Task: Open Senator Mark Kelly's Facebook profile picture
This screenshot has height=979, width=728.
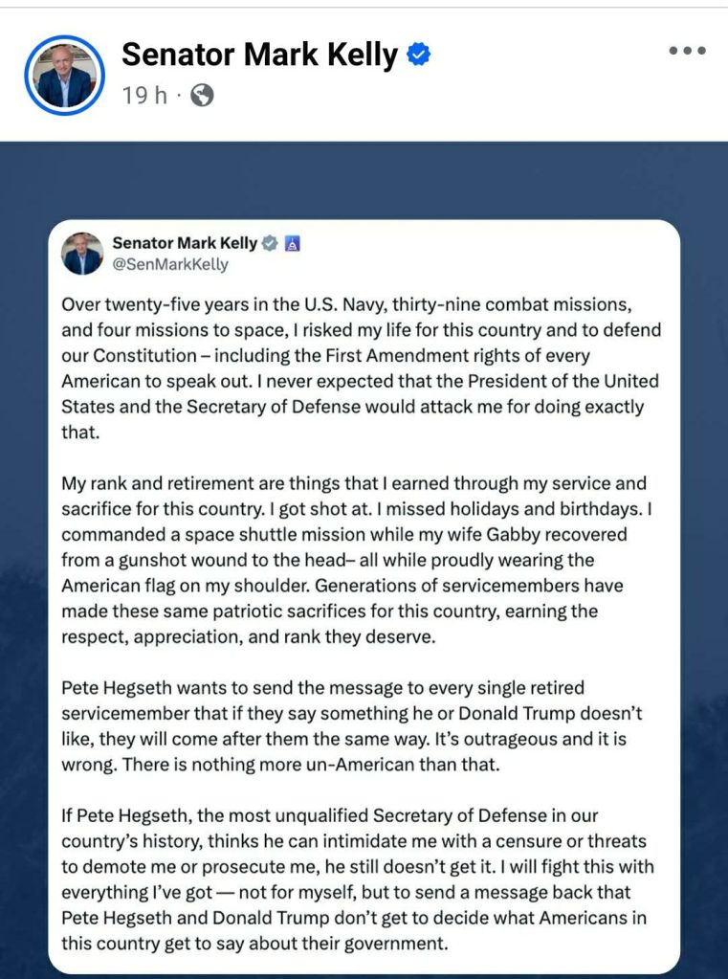Action: pos(65,76)
